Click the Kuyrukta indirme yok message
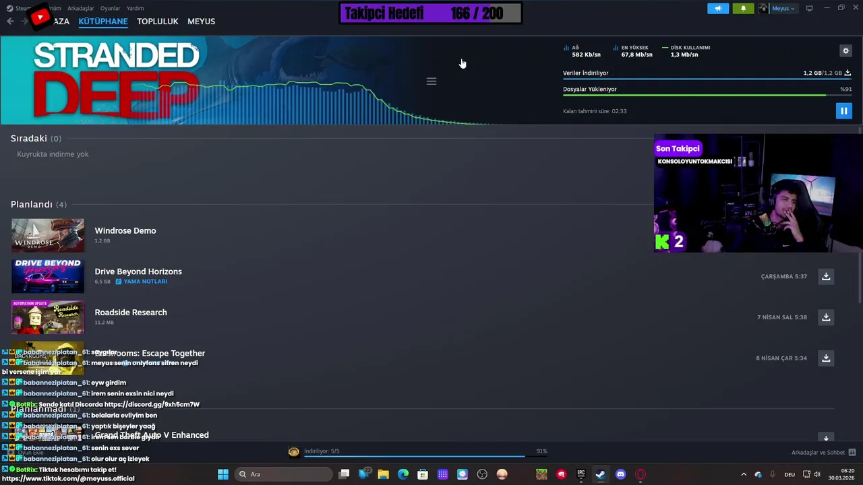The image size is (863, 485). click(53, 154)
